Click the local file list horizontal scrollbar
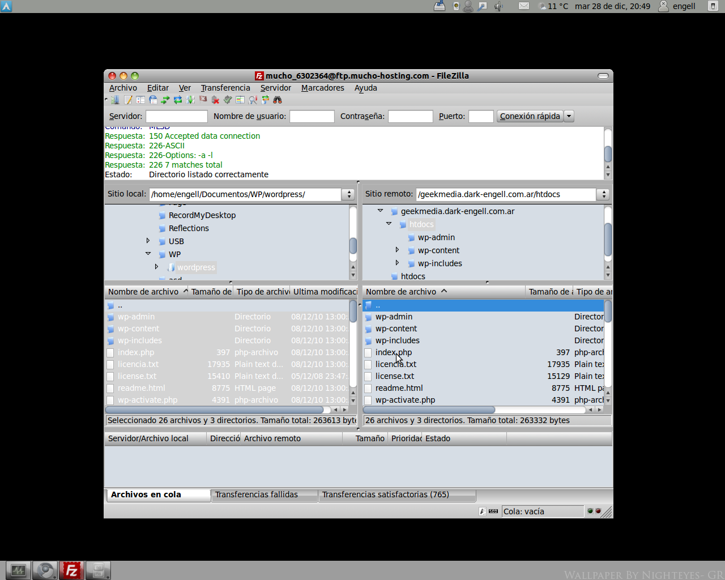This screenshot has height=580, width=725. (214, 410)
